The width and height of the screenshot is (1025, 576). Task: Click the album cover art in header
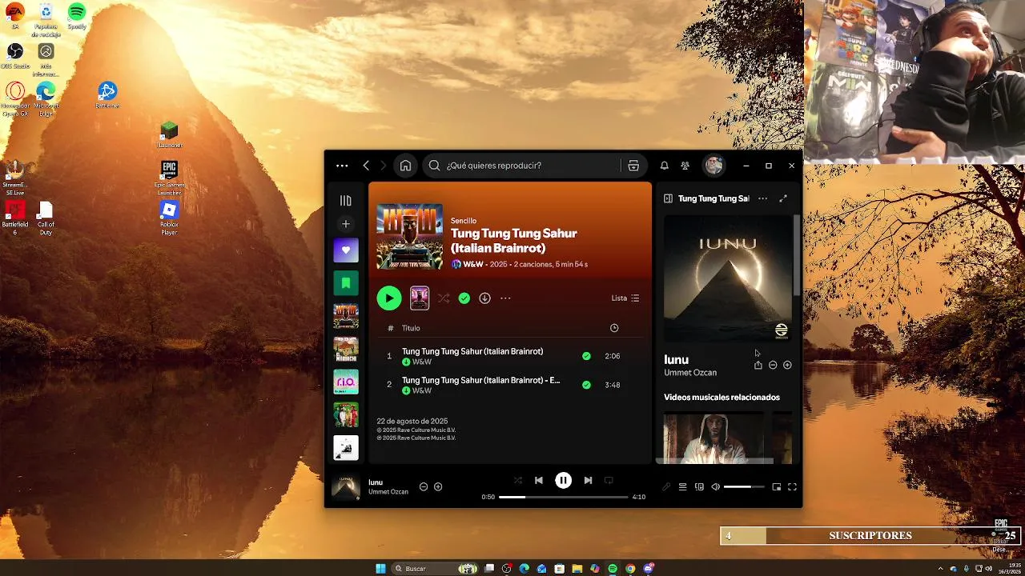click(410, 237)
